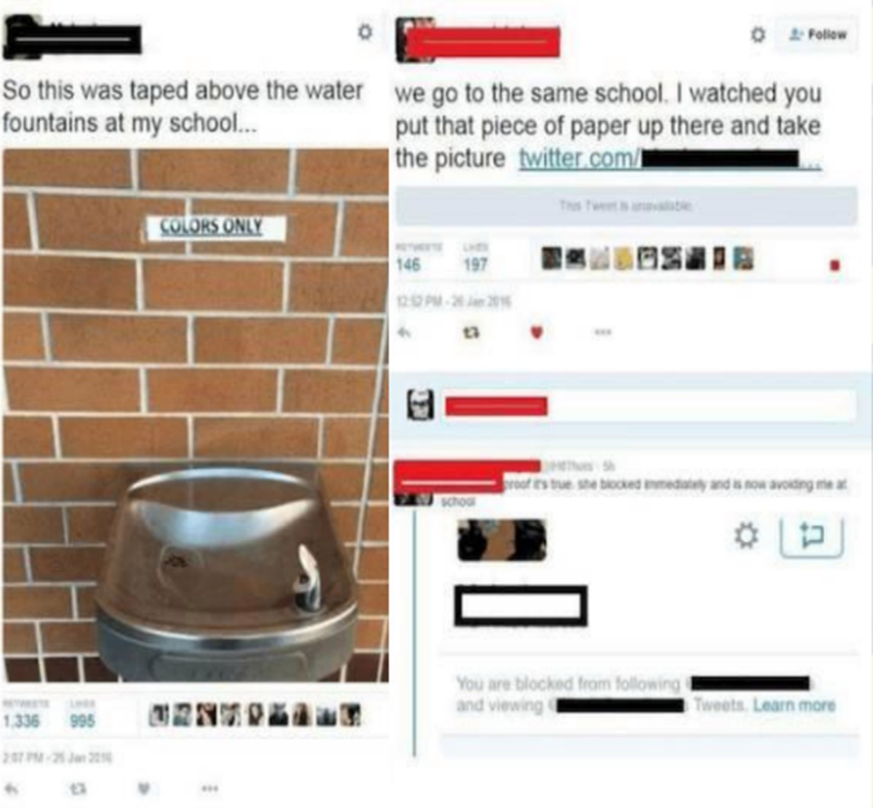Screen dimensions: 873x808
Task: Follow the replying user
Action: [x=817, y=34]
